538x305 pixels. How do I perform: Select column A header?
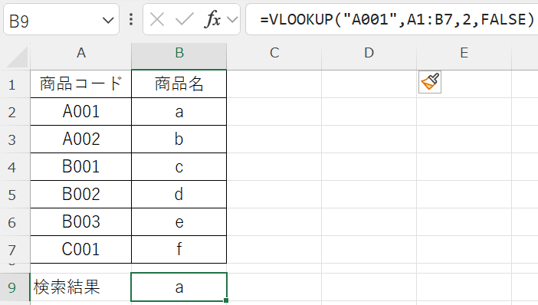tap(81, 53)
